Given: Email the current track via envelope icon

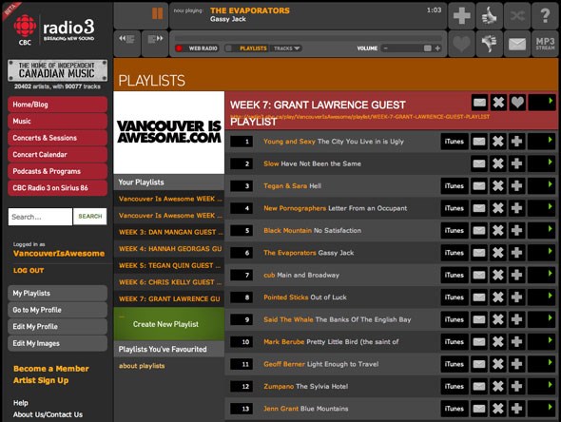Looking at the screenshot, I should pyautogui.click(x=517, y=44).
